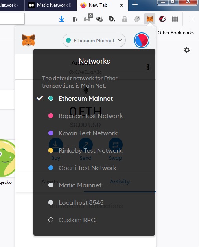Open the account avatar circle
The width and height of the screenshot is (199, 247).
click(x=141, y=40)
